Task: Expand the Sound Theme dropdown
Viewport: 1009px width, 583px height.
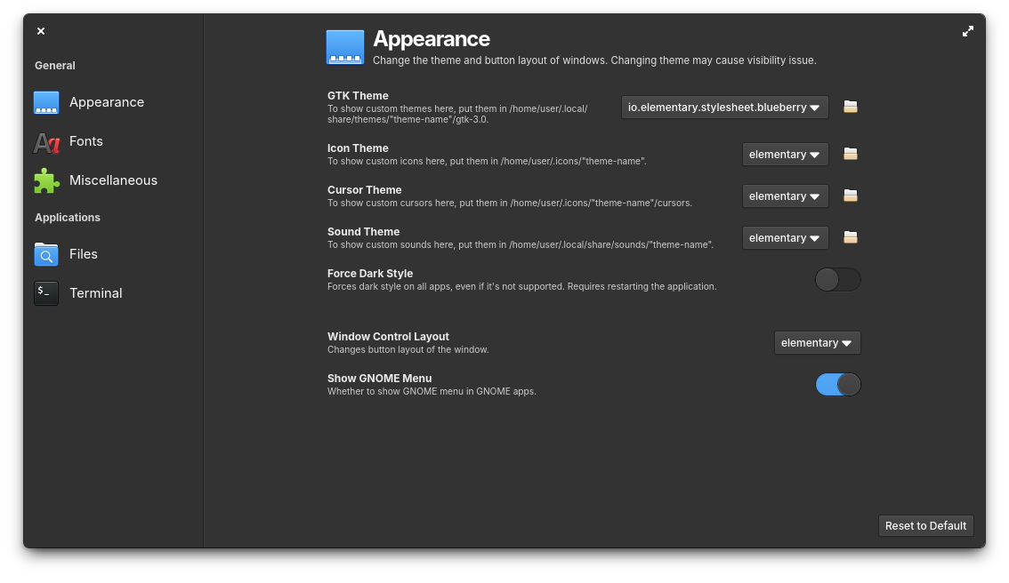Action: click(785, 238)
